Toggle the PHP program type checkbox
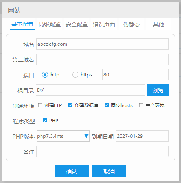181x183 pixels. pos(45,120)
